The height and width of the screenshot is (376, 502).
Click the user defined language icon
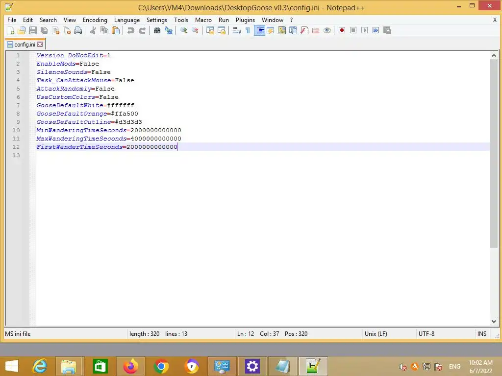coord(271,30)
